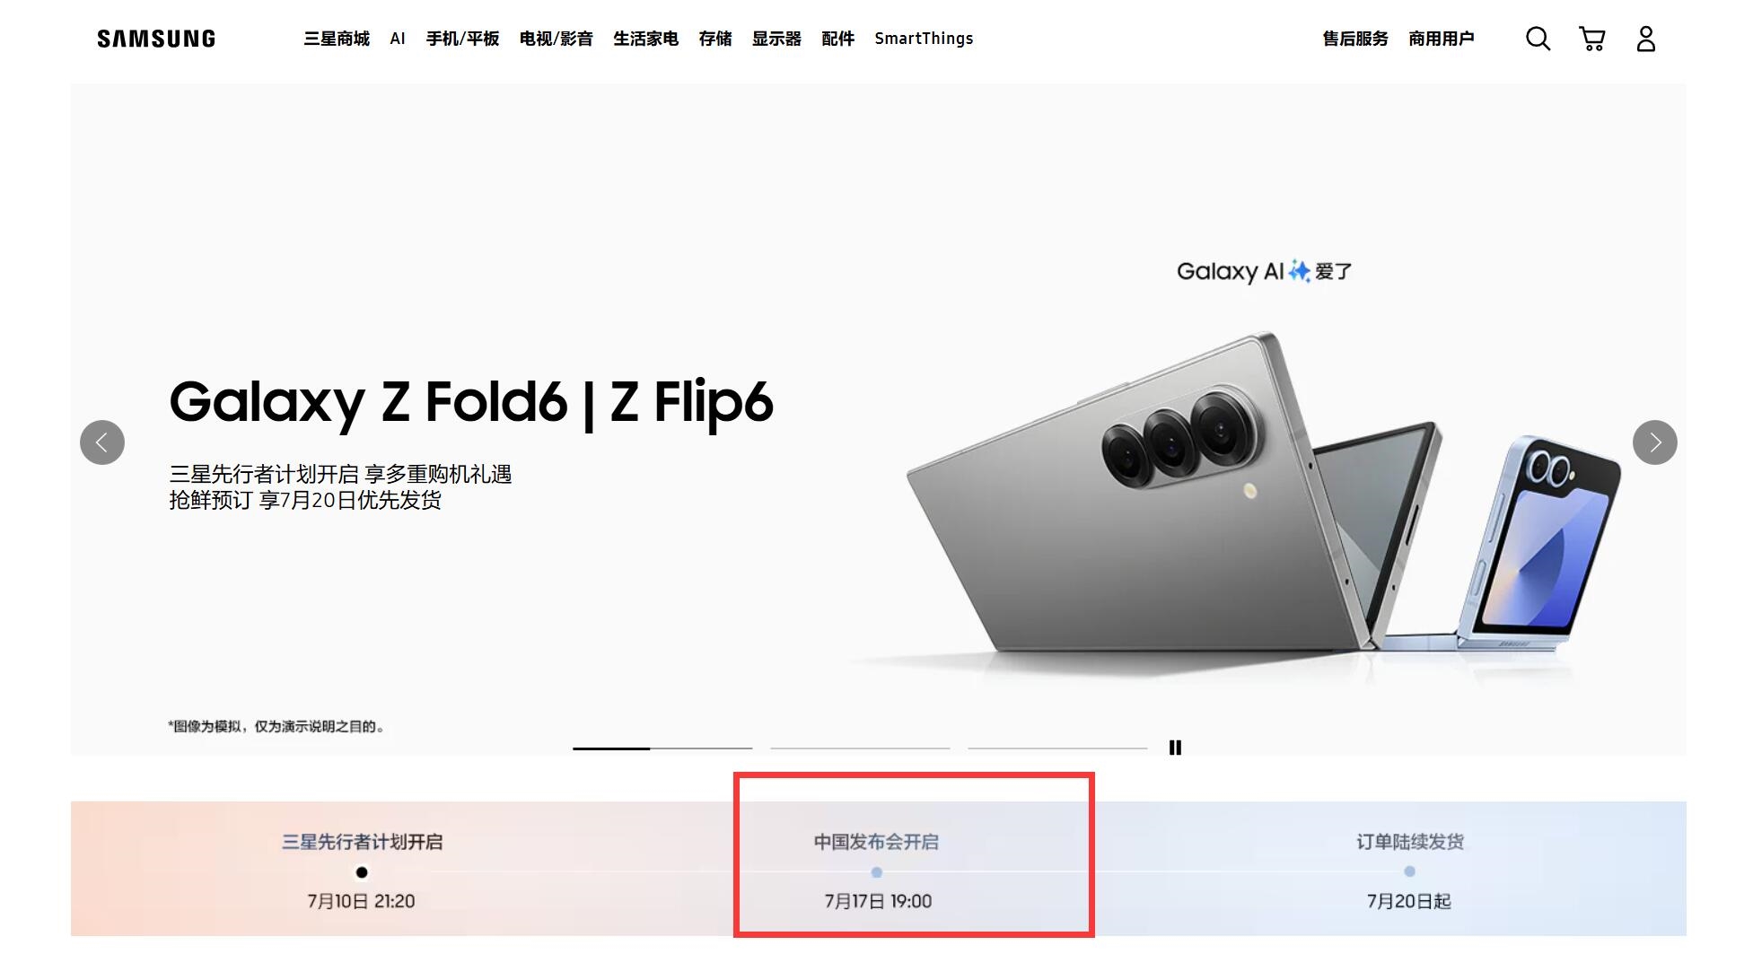Expand the 电视/影音 navigation menu
Screen dimensions: 1753x954
(556, 39)
